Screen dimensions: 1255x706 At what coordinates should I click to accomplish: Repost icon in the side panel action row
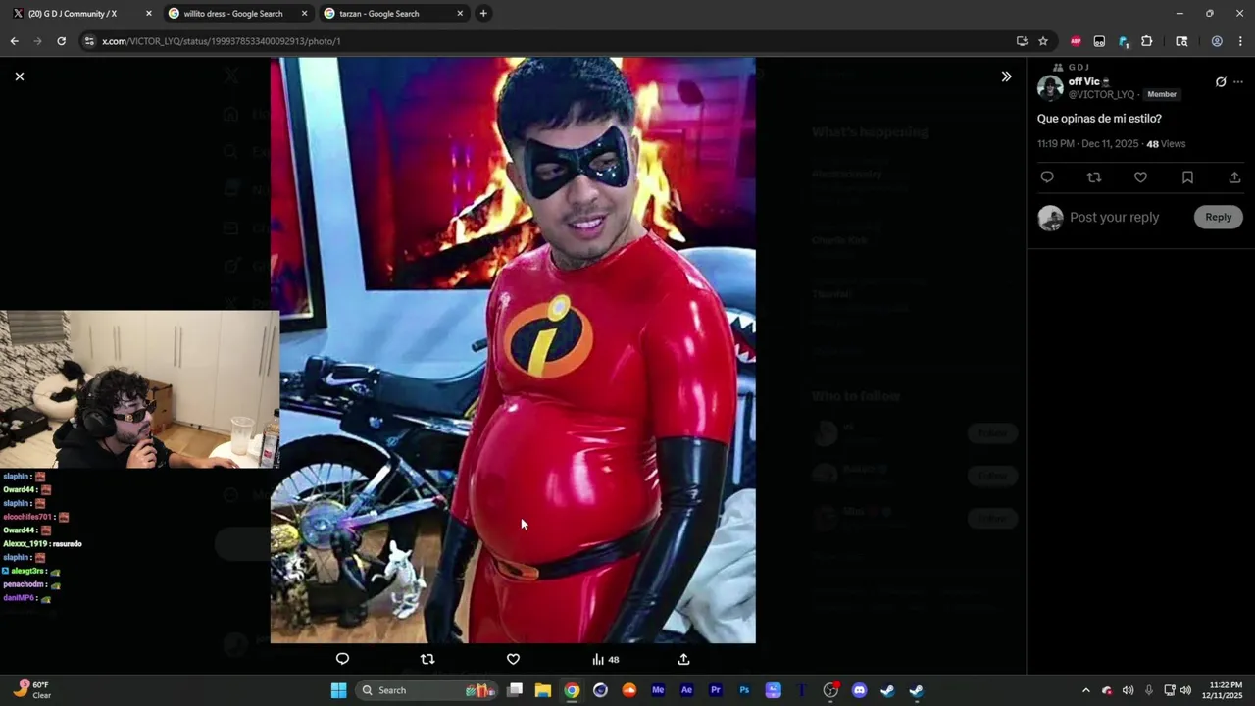[x=1094, y=177]
